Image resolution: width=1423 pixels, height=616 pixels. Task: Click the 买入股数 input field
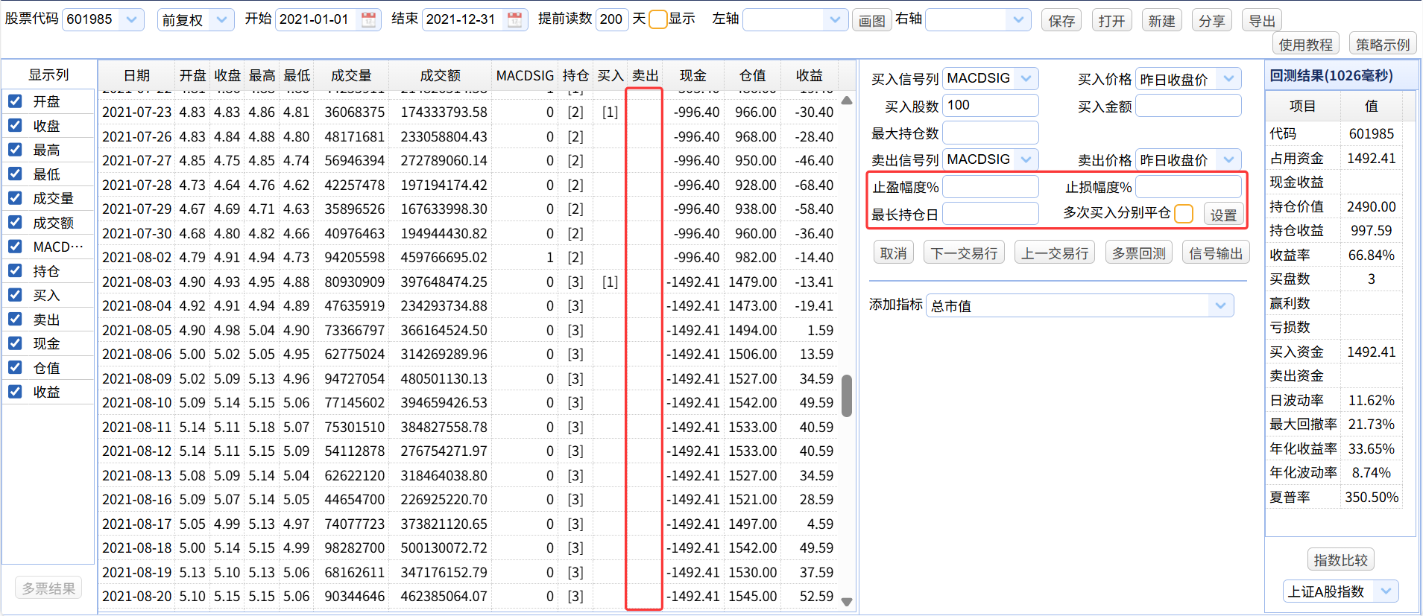coord(990,106)
